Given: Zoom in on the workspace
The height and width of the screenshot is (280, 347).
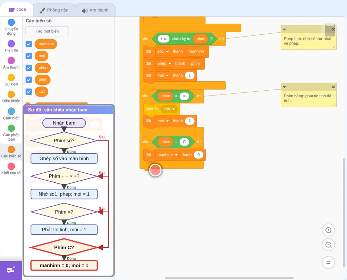Looking at the screenshot, I should tap(328, 230).
